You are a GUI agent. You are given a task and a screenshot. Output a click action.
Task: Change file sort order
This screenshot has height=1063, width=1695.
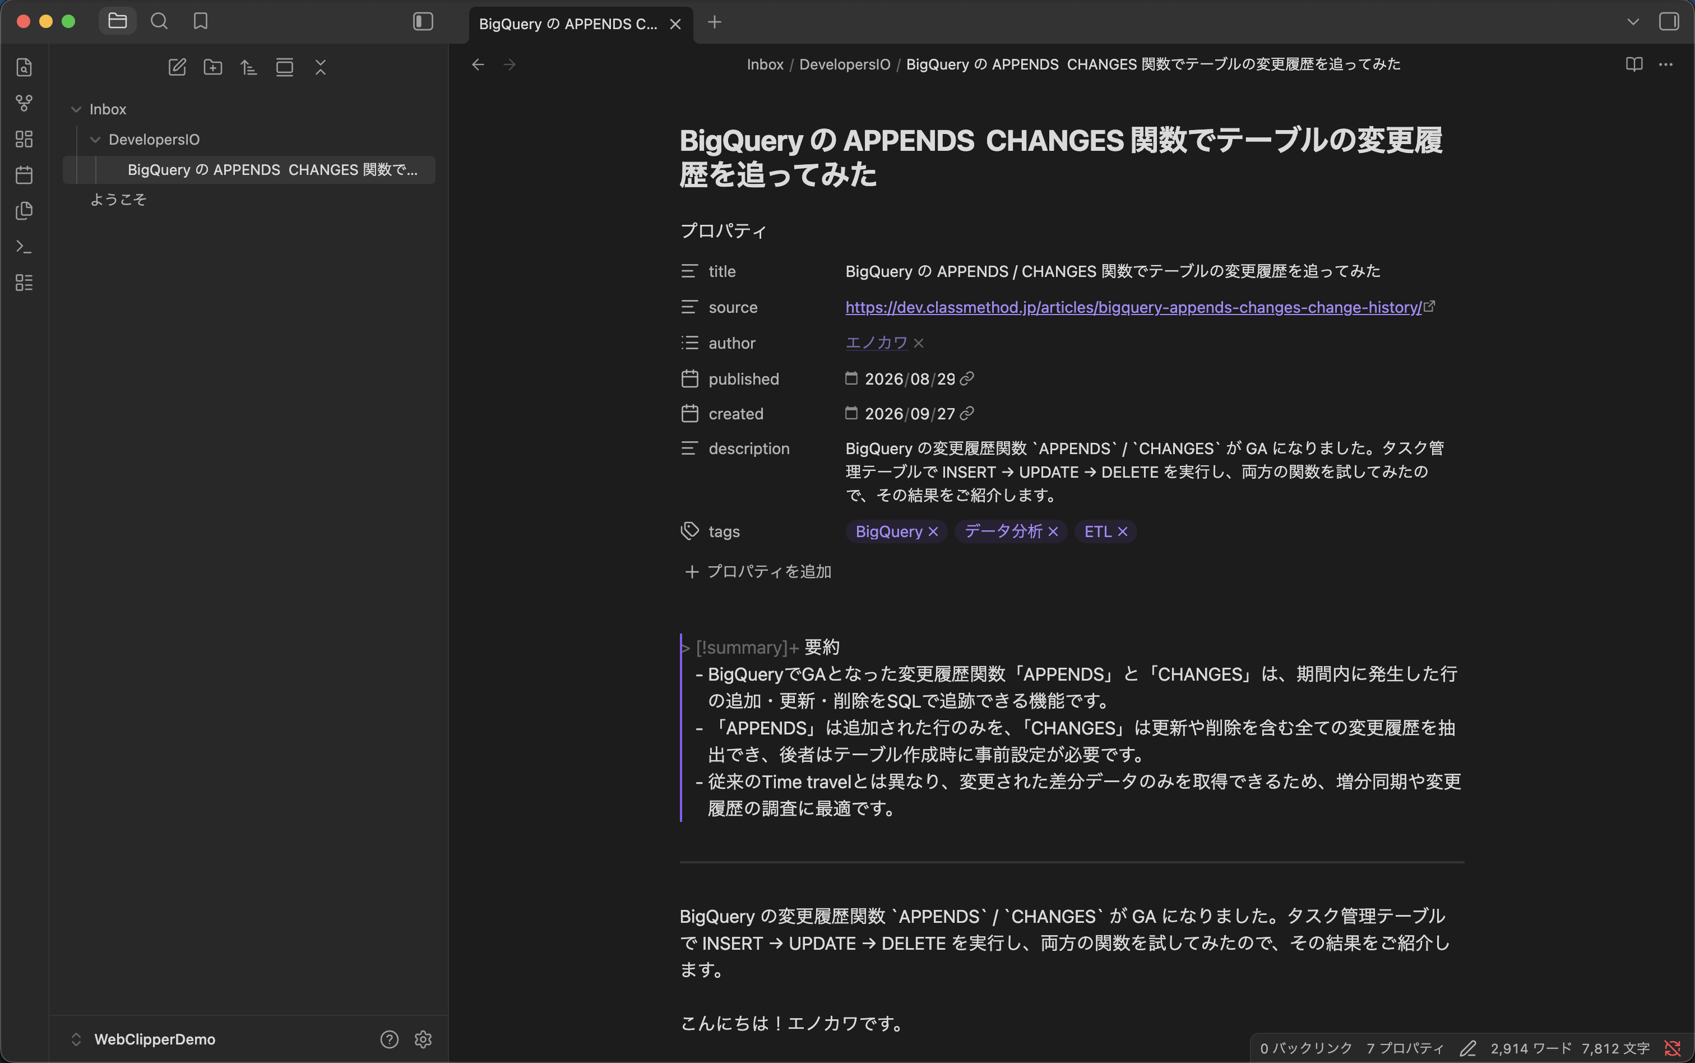[x=249, y=67]
